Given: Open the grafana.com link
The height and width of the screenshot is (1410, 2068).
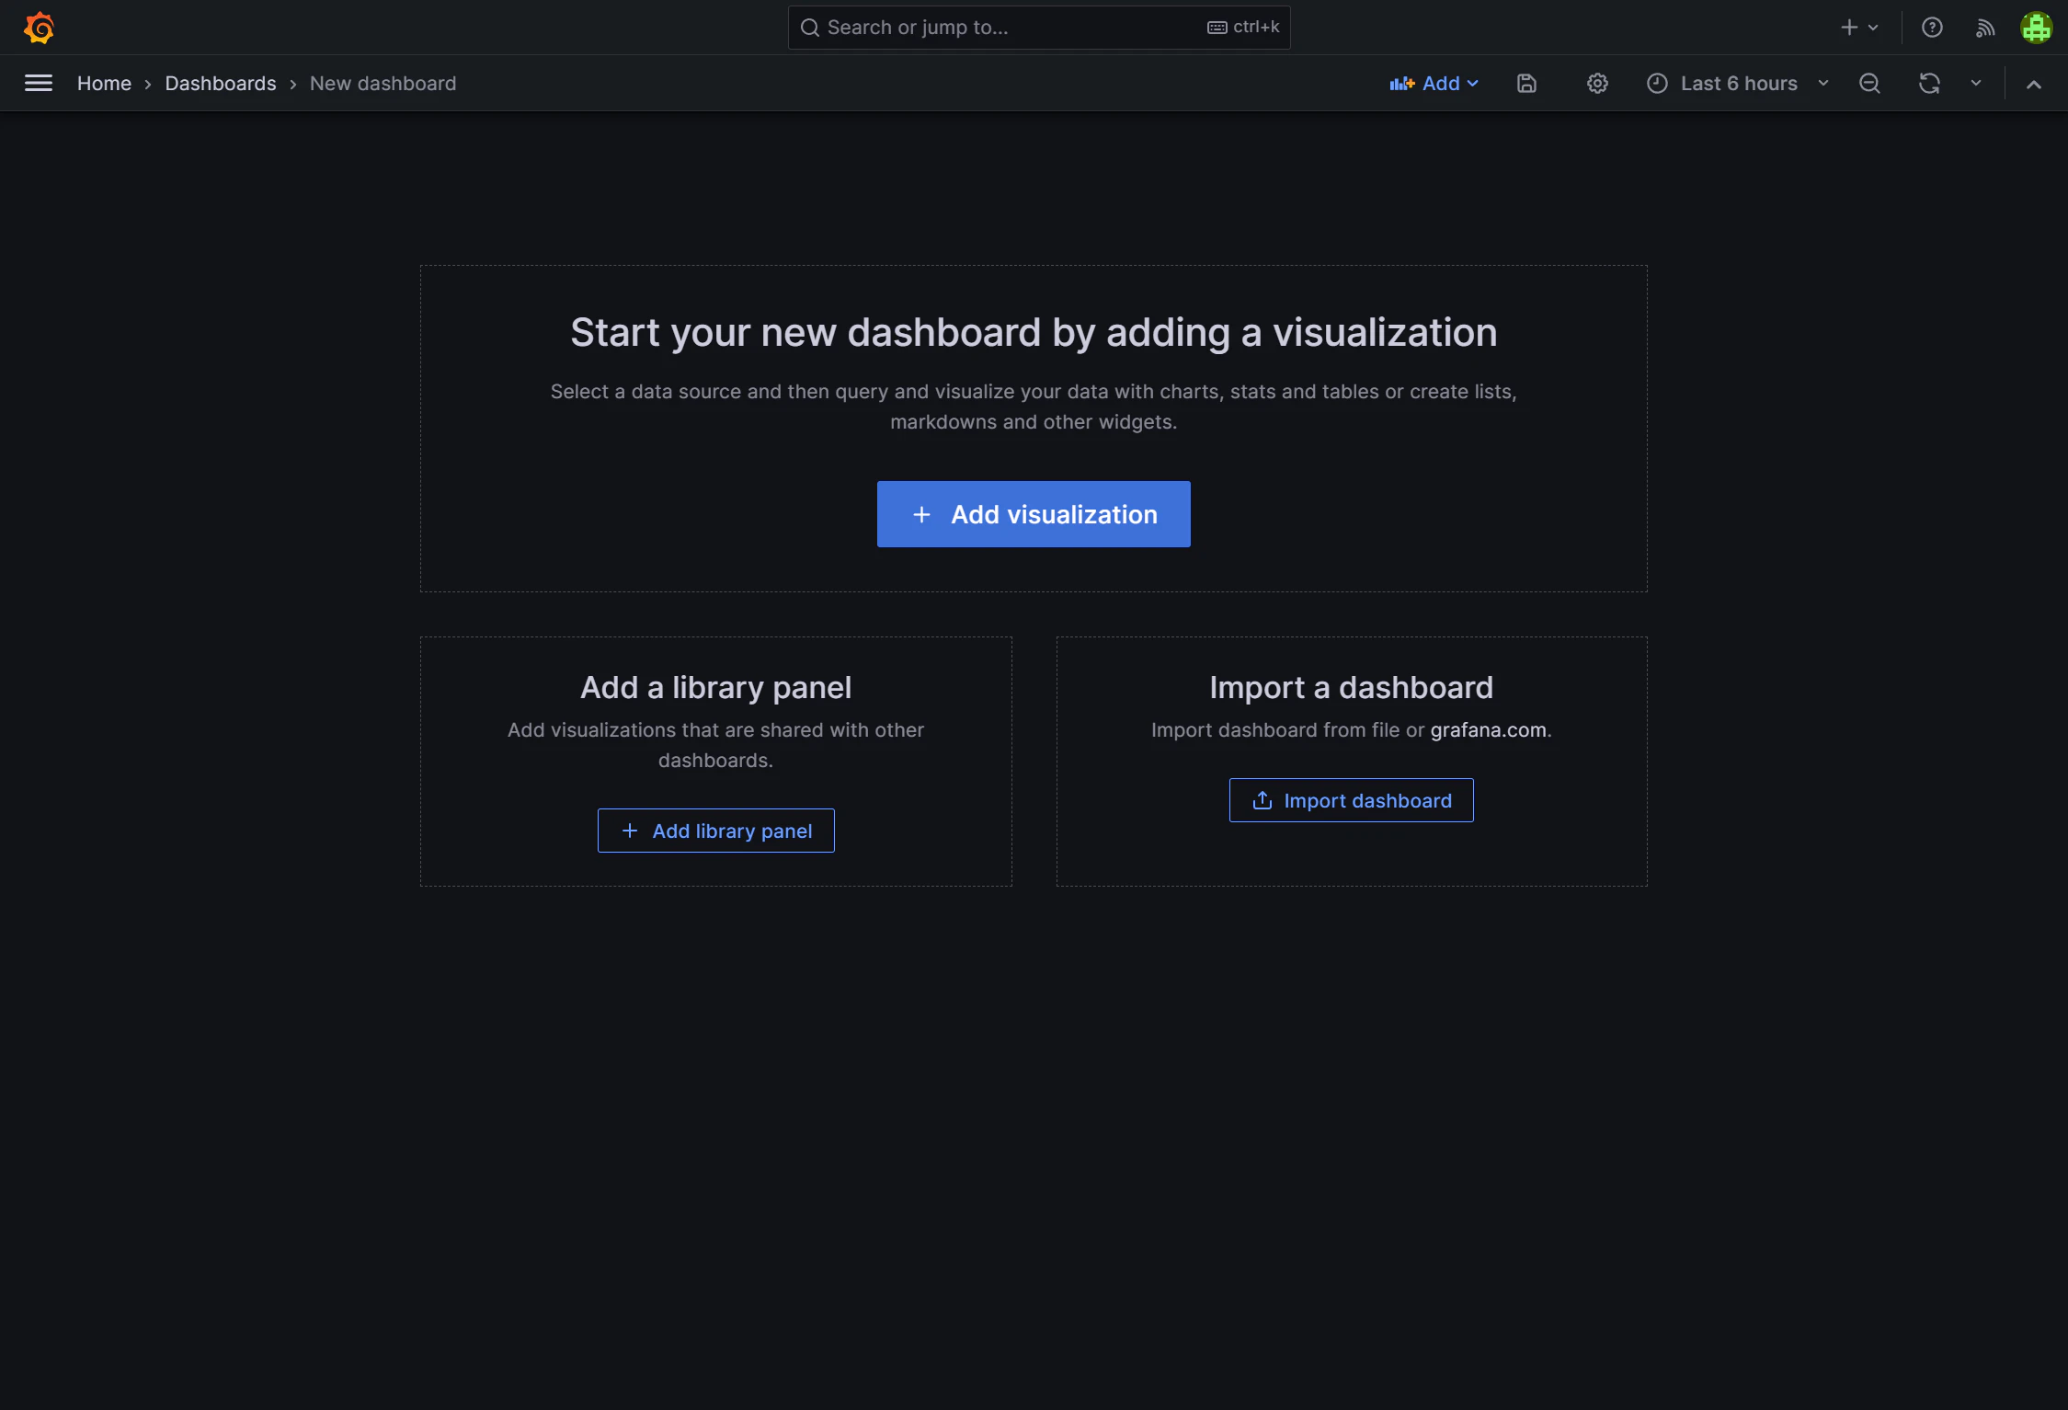Looking at the screenshot, I should [x=1488, y=729].
